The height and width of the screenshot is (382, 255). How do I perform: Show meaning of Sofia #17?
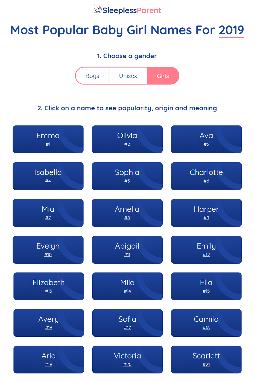127,323
